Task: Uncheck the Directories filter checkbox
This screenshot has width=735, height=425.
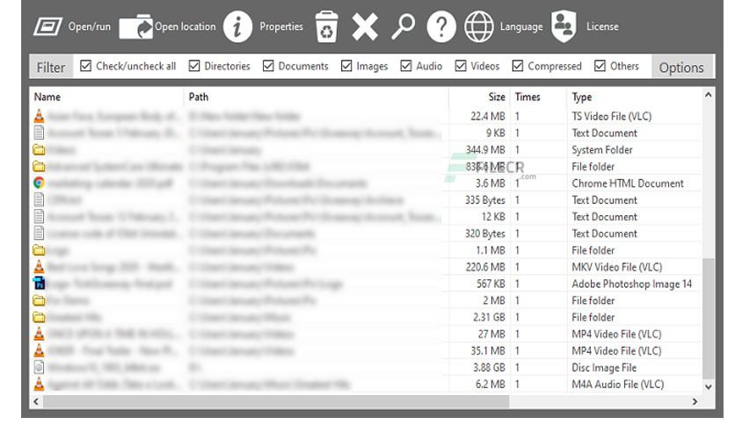Action: 194,66
